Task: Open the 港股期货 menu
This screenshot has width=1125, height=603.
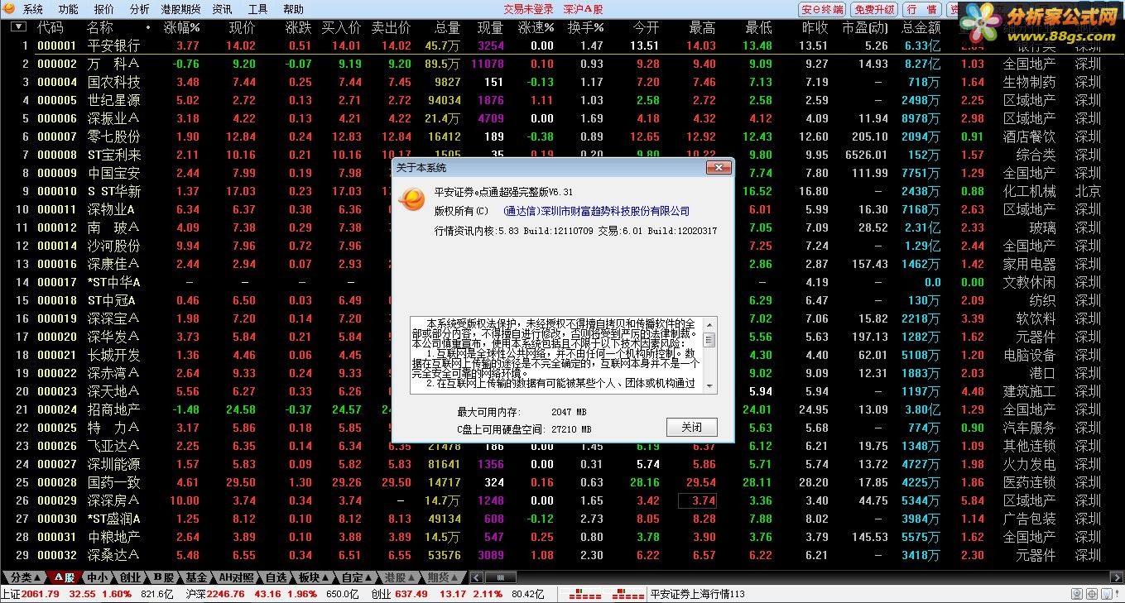Action: pos(180,9)
